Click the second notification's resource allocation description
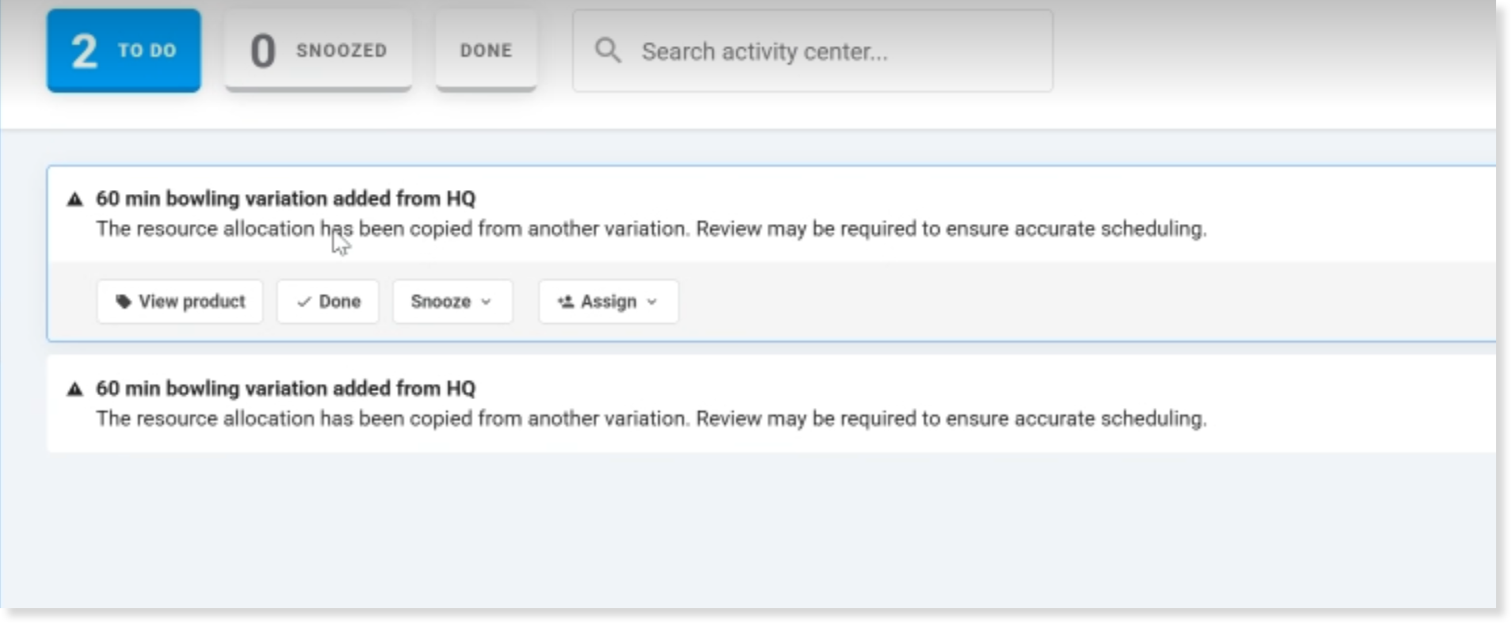The height and width of the screenshot is (624, 1512). [x=651, y=419]
